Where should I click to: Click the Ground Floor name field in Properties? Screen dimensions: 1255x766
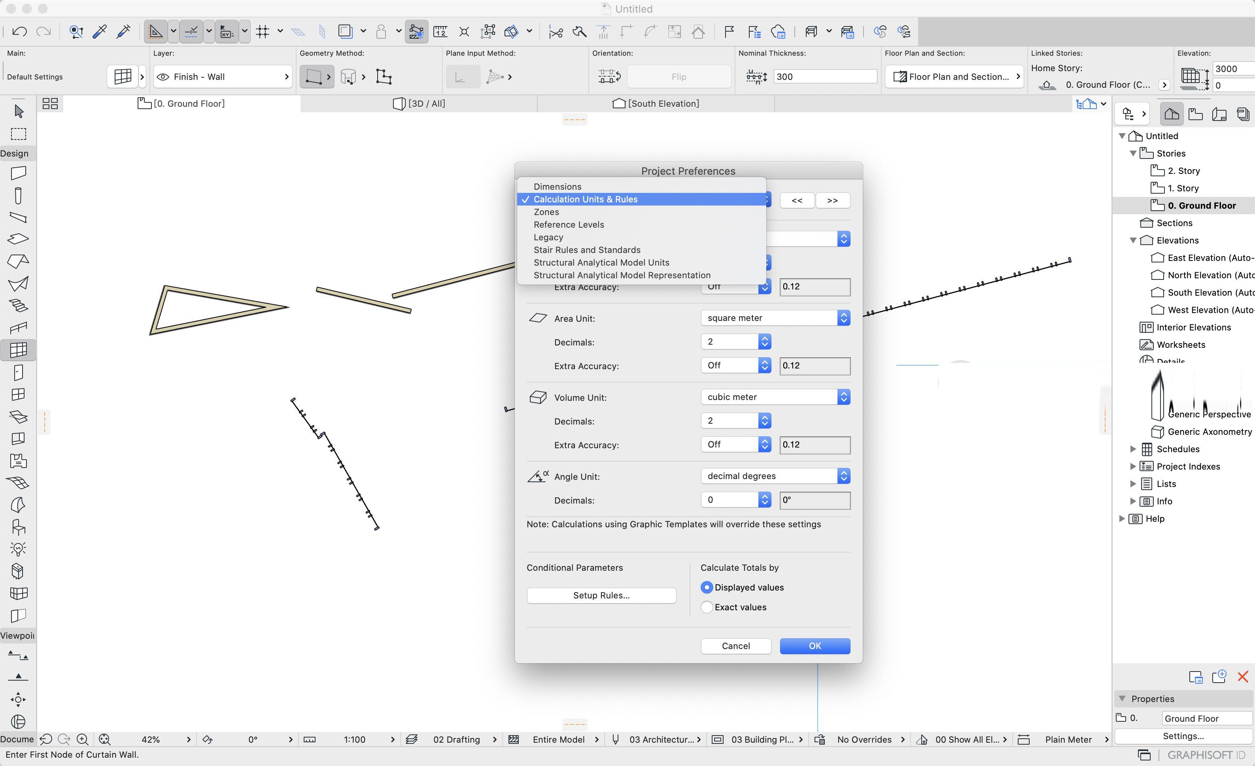[x=1207, y=719]
